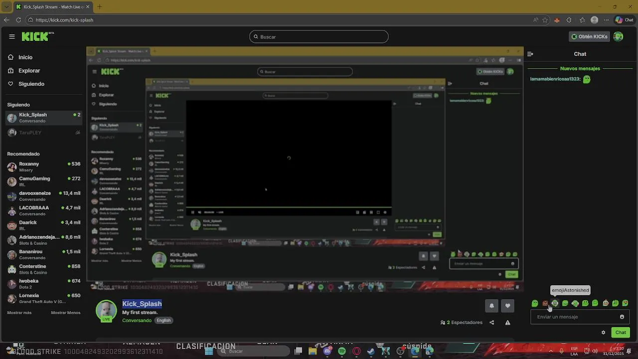Click the Conversando category link under stream
Screen dimensions: 638x359
tap(137, 321)
